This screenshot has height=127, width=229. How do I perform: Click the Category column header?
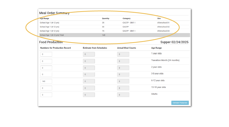pos(126,19)
